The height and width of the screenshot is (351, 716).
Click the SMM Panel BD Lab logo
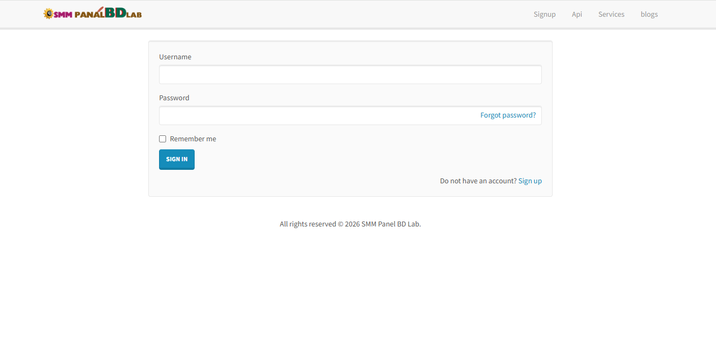pos(92,13)
